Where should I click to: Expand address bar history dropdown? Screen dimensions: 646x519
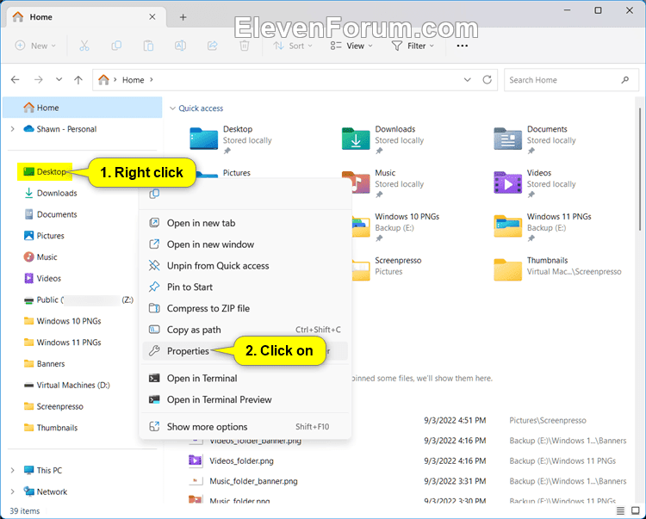coord(467,79)
